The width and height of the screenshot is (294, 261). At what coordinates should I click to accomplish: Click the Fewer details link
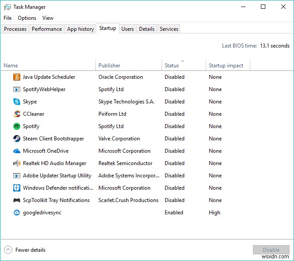pyautogui.click(x=30, y=250)
